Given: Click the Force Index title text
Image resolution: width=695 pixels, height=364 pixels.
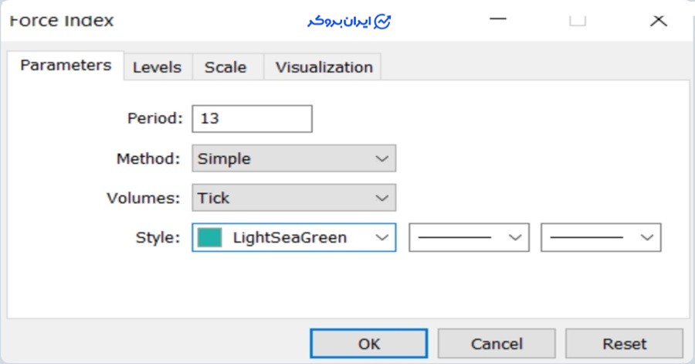Looking at the screenshot, I should coord(62,21).
